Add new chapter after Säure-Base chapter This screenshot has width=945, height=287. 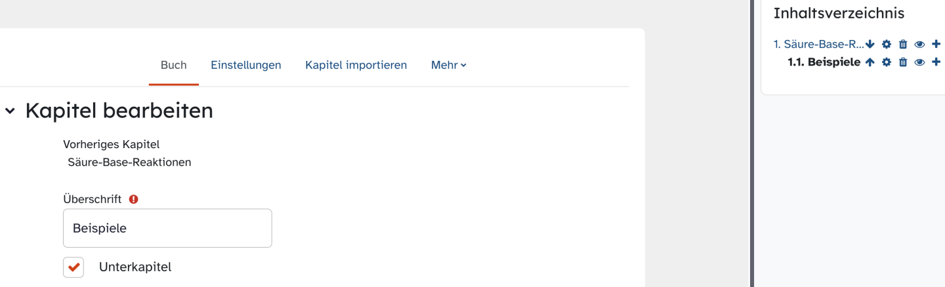pos(936,45)
